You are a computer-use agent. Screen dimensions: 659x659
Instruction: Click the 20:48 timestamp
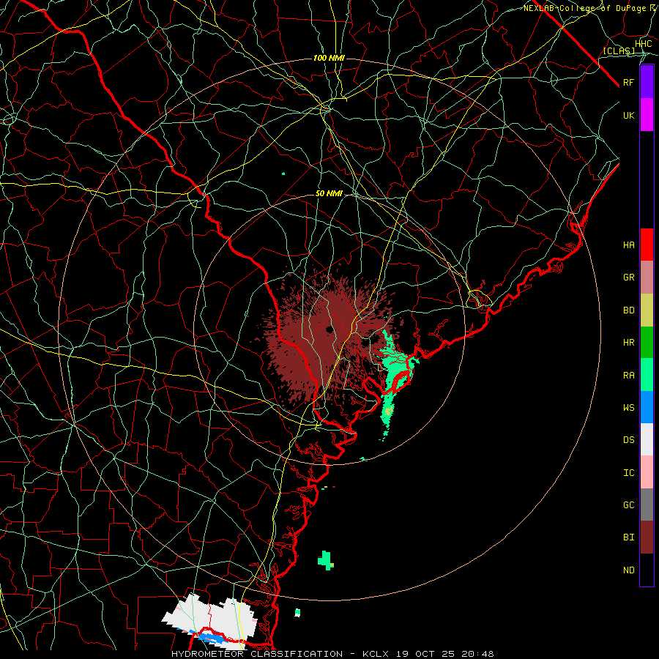tap(477, 654)
